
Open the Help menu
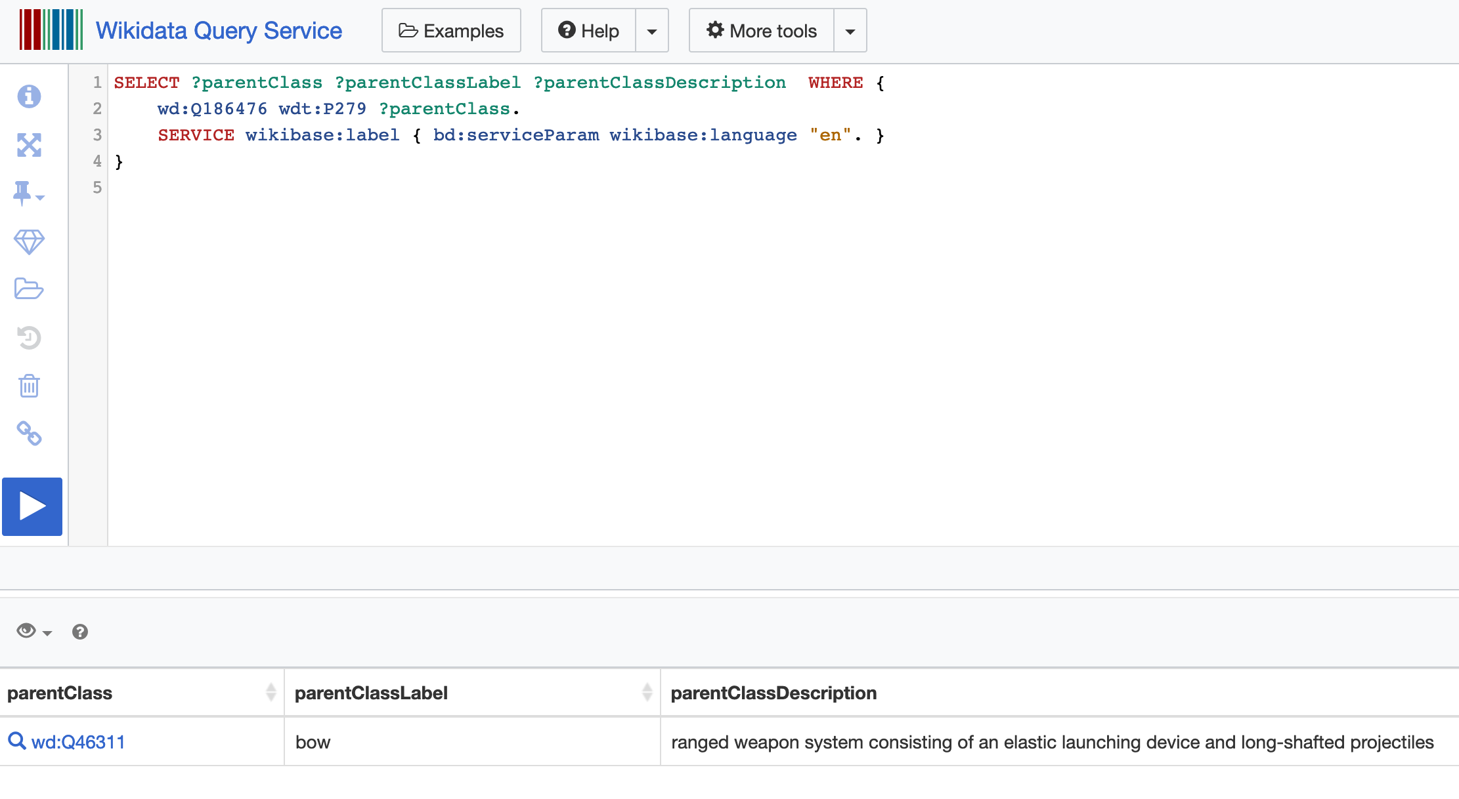click(588, 30)
